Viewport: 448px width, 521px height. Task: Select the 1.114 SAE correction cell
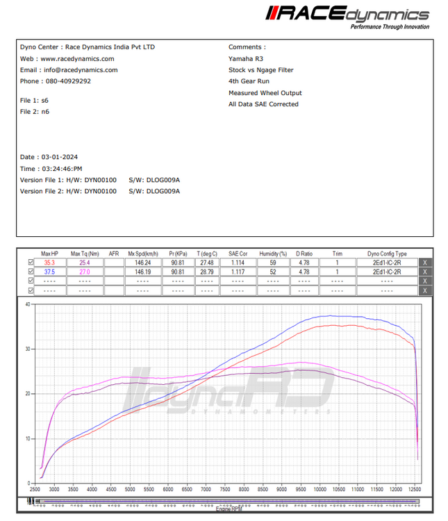tap(238, 263)
